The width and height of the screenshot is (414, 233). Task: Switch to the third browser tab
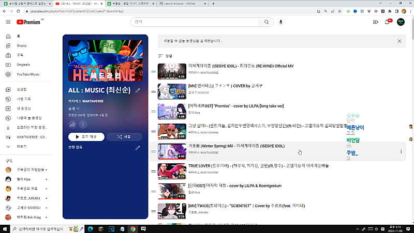[x=131, y=4]
